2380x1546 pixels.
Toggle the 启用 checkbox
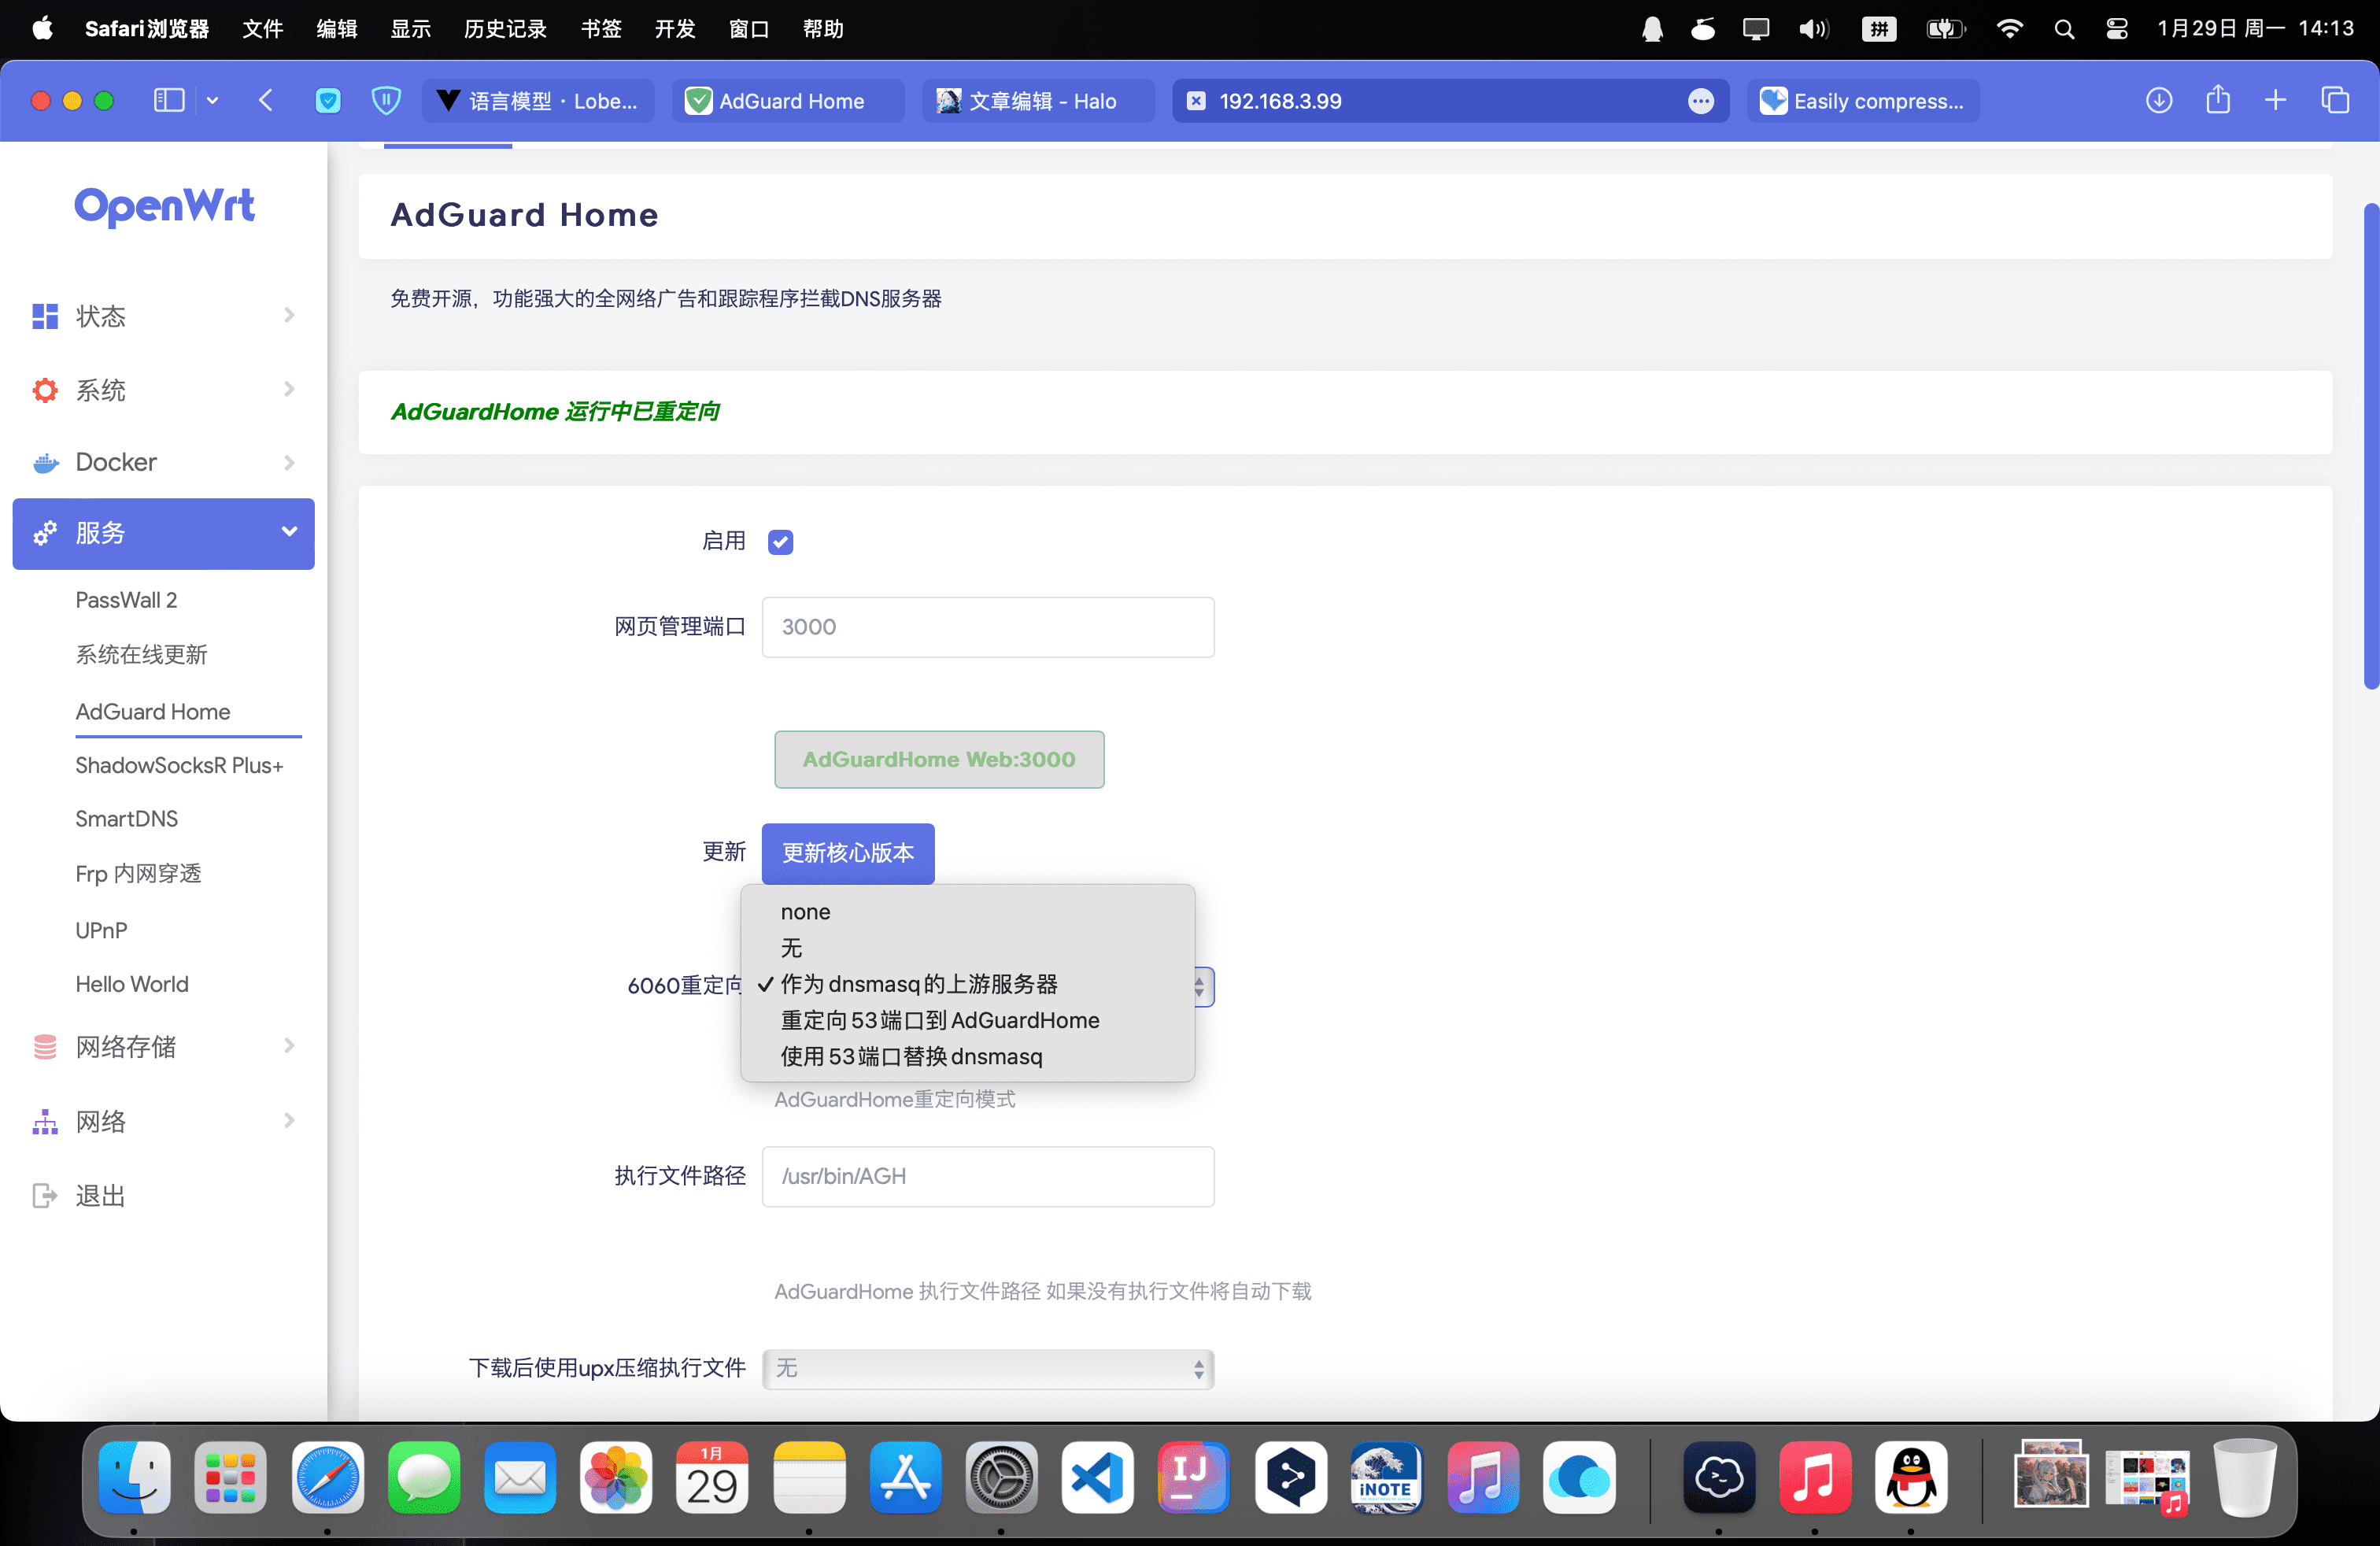(x=780, y=542)
